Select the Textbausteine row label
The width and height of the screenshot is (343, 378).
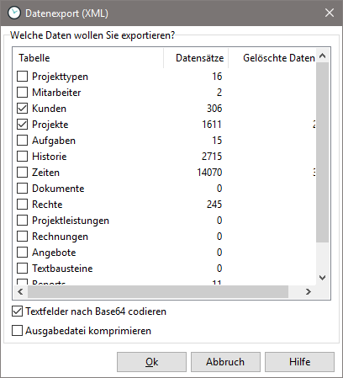click(x=62, y=269)
